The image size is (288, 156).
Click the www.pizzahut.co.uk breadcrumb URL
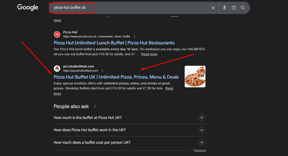click(96, 37)
